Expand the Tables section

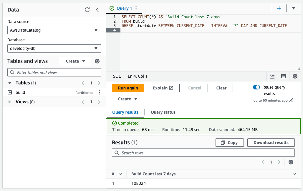[x=9, y=83]
